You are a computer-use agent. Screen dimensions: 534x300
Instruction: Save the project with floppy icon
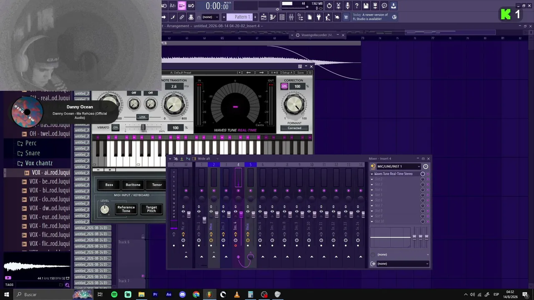(x=366, y=5)
